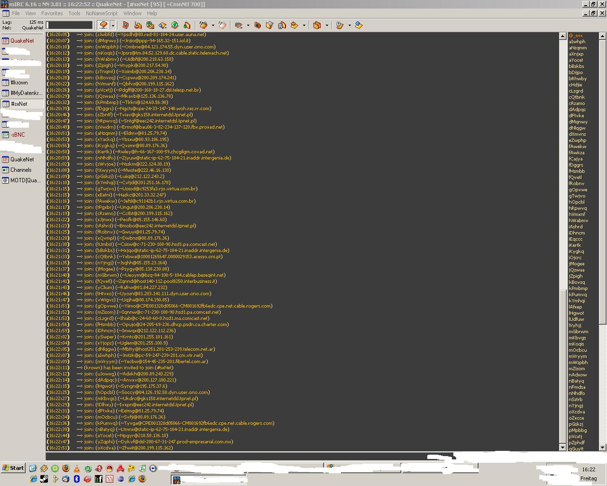The width and height of the screenshot is (607, 486).
Task: Open the NoNameScript menu
Action: pos(101,13)
